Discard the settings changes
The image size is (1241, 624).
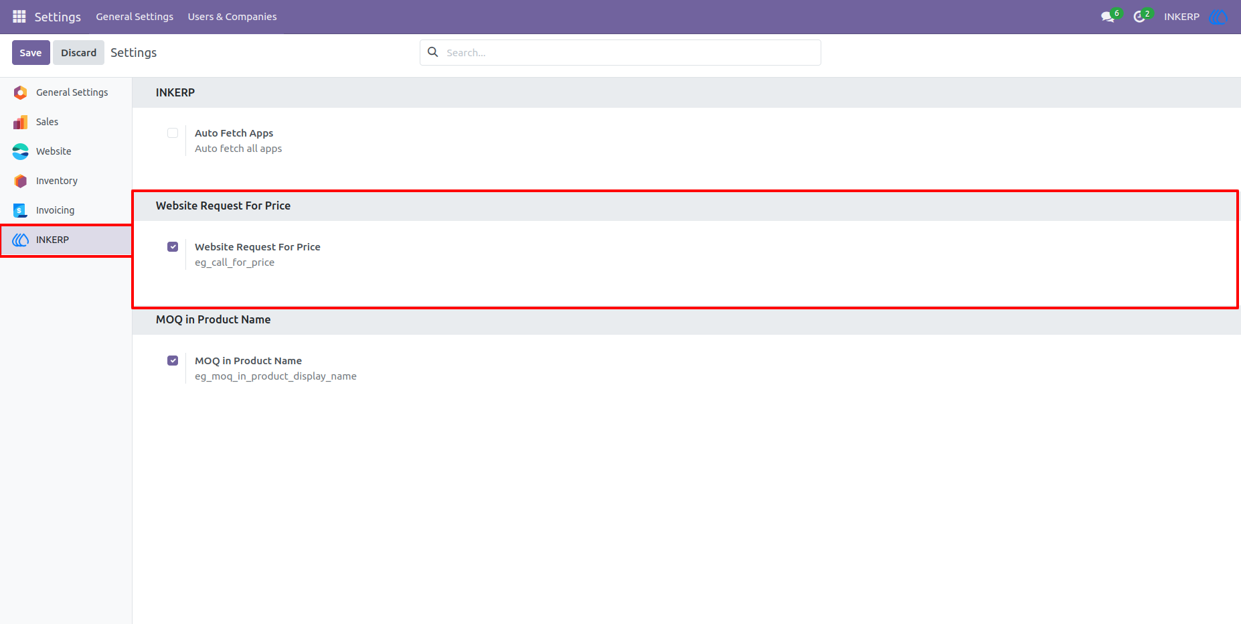78,52
